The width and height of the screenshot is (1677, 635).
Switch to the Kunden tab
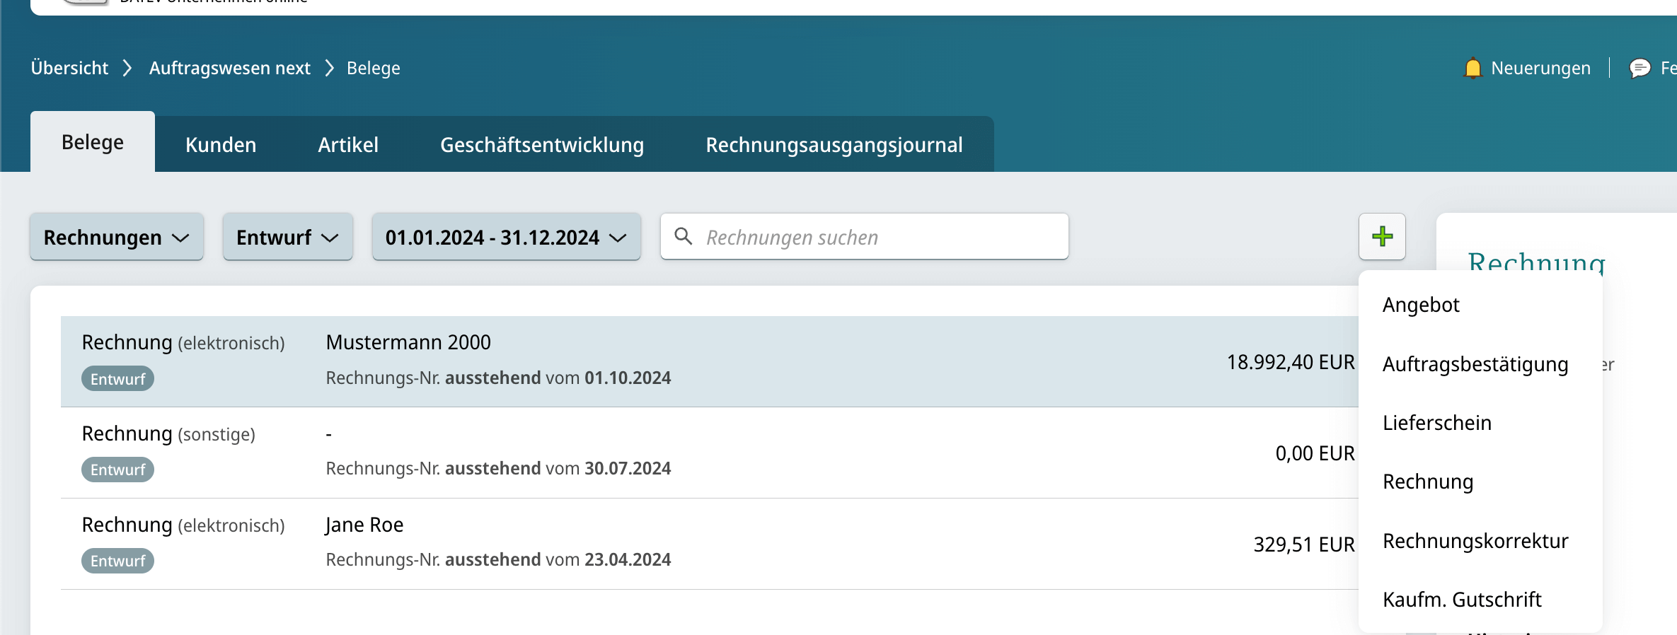[221, 145]
